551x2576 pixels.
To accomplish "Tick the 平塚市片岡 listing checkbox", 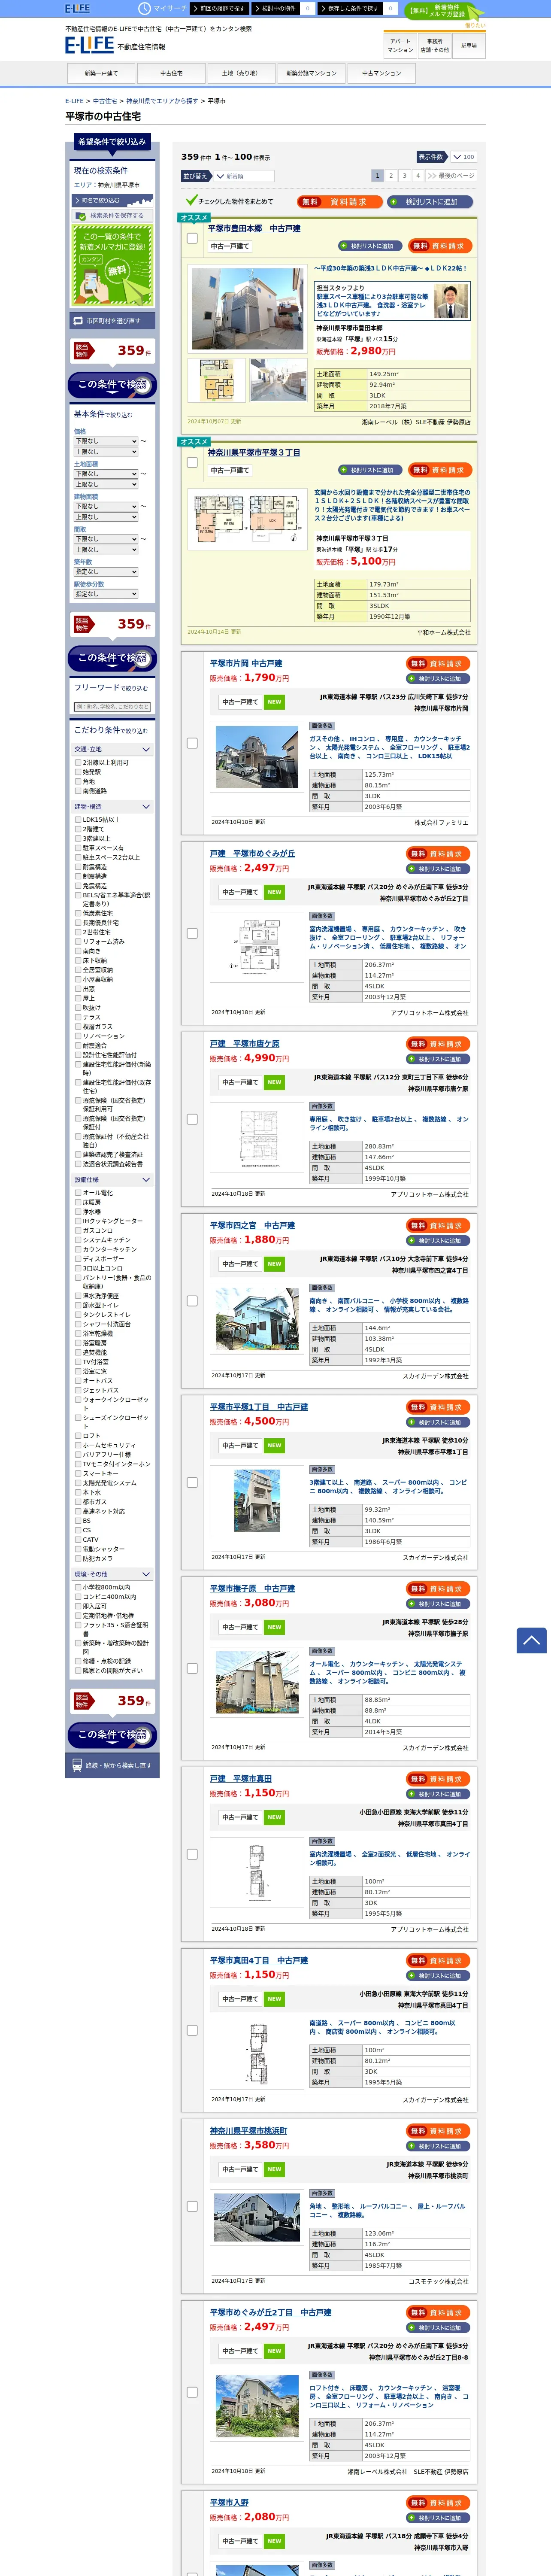I will [192, 743].
